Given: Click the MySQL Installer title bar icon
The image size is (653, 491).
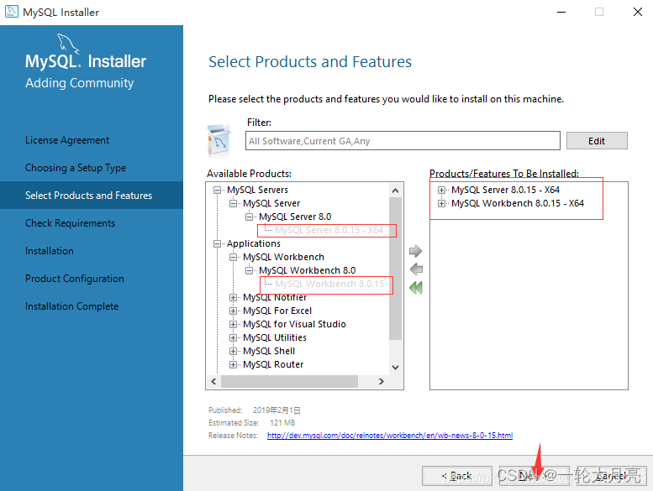Looking at the screenshot, I should [11, 11].
